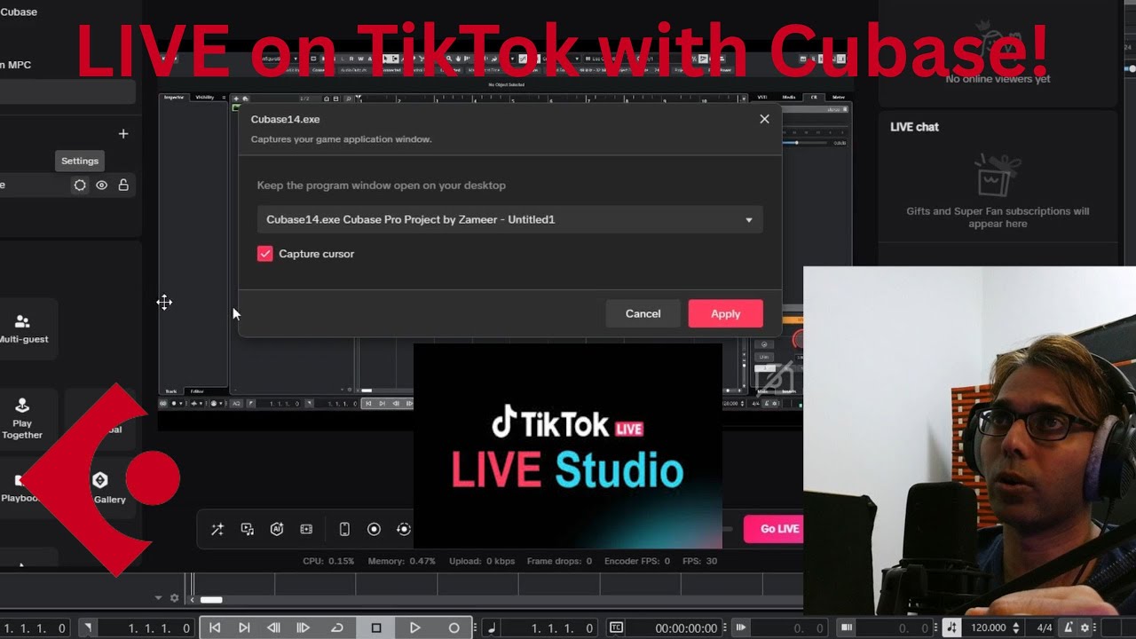The width and height of the screenshot is (1136, 639).
Task: Select the Visibility tab in captured Cubase
Action: (x=205, y=97)
